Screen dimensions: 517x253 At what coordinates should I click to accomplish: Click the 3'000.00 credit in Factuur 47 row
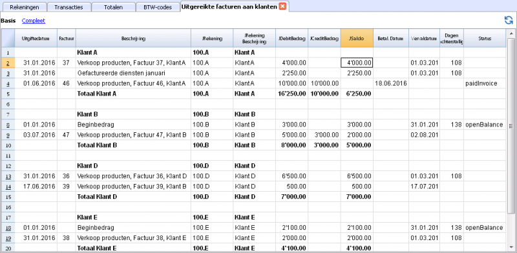[326, 135]
